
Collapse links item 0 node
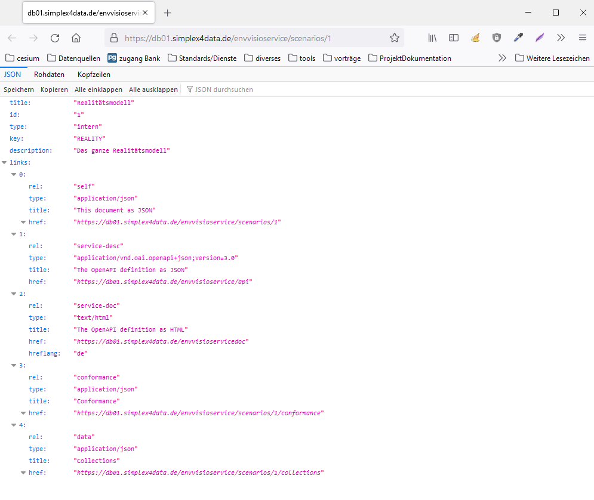tap(14, 174)
